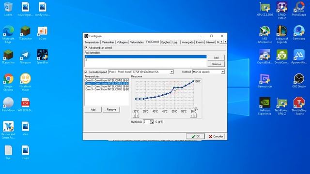The width and height of the screenshot is (310, 174).
Task: Open the CPUID CPU-Z desktop shortcut
Action: pyautogui.click(x=282, y=11)
